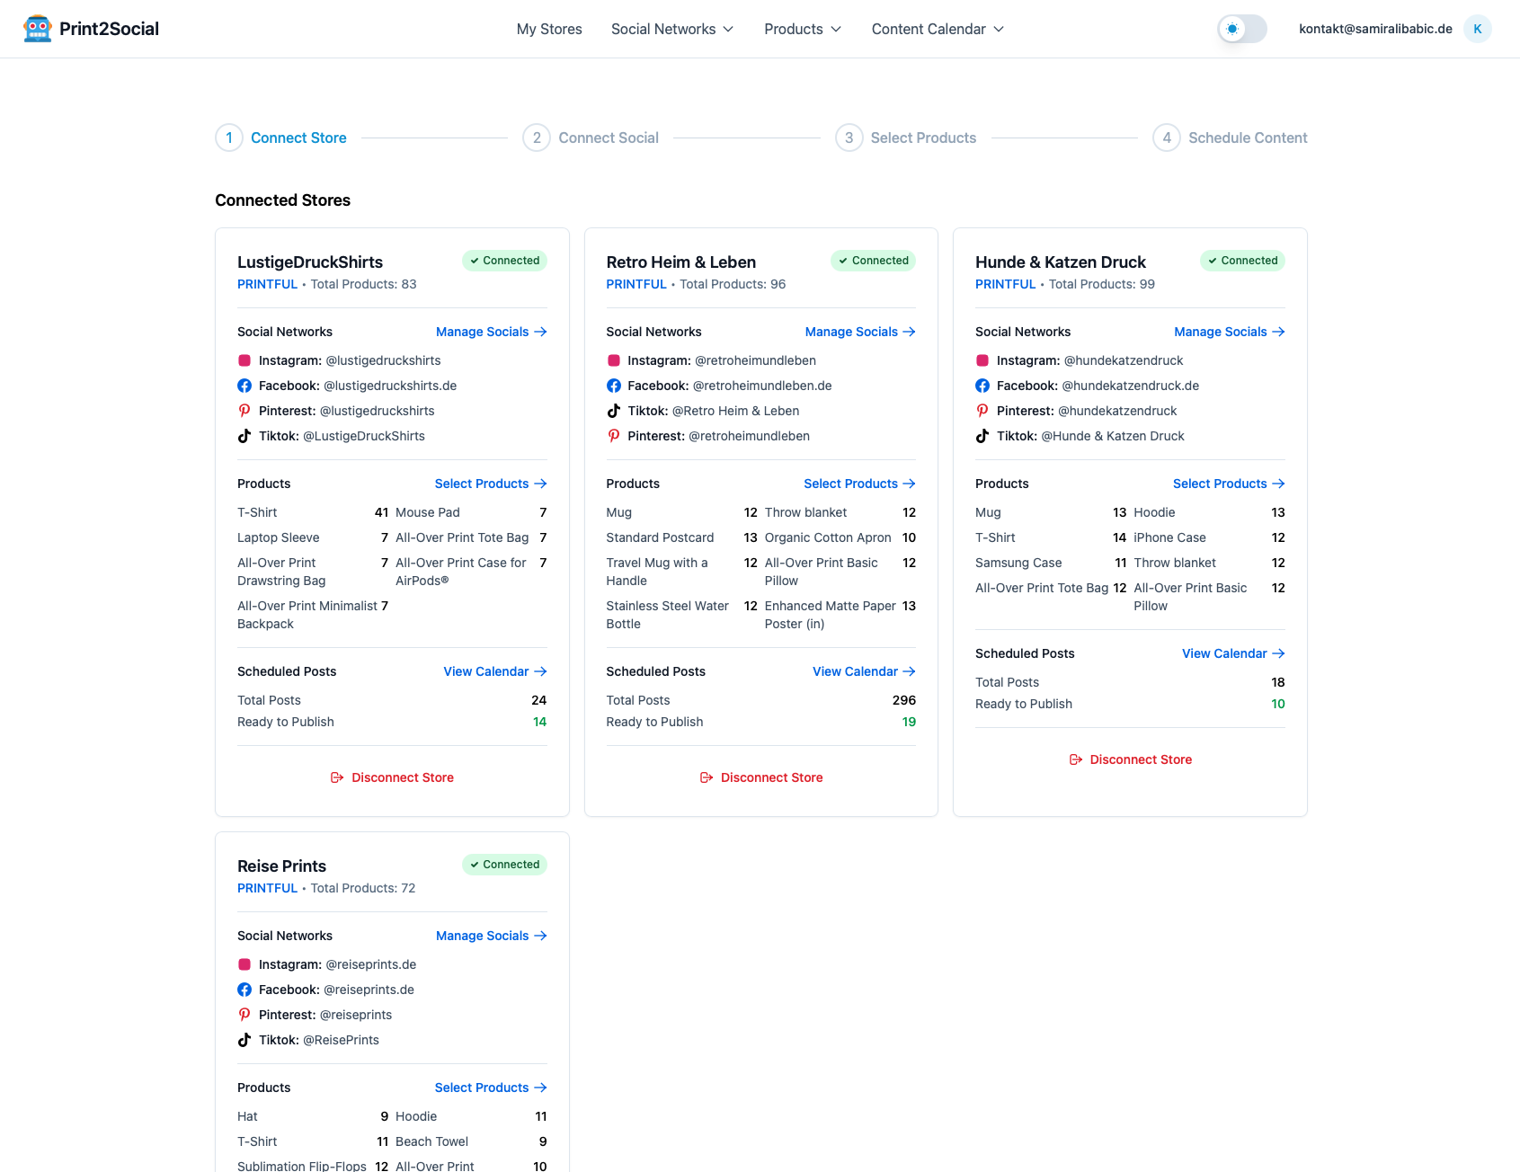Viewport: 1520px width, 1172px height.
Task: Toggle the dark mode switch
Action: pos(1242,28)
